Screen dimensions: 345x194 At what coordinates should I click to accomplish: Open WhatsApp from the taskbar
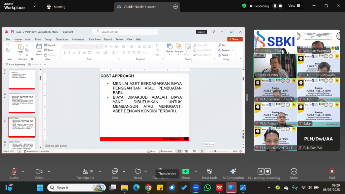tap(207, 188)
